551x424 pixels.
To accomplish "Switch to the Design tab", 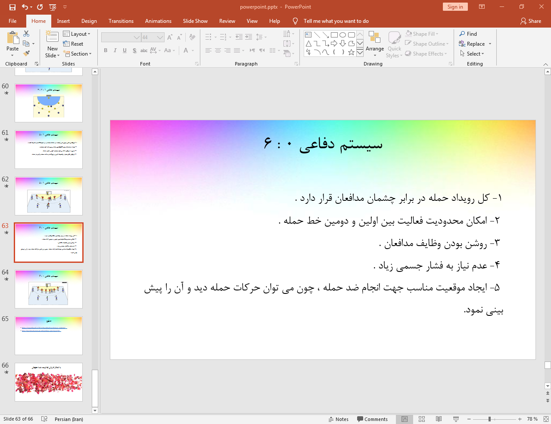I will (89, 21).
